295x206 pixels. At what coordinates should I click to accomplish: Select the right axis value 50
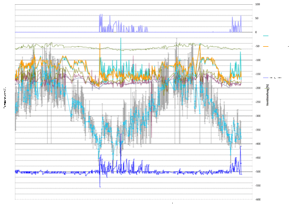pyautogui.click(x=257, y=18)
